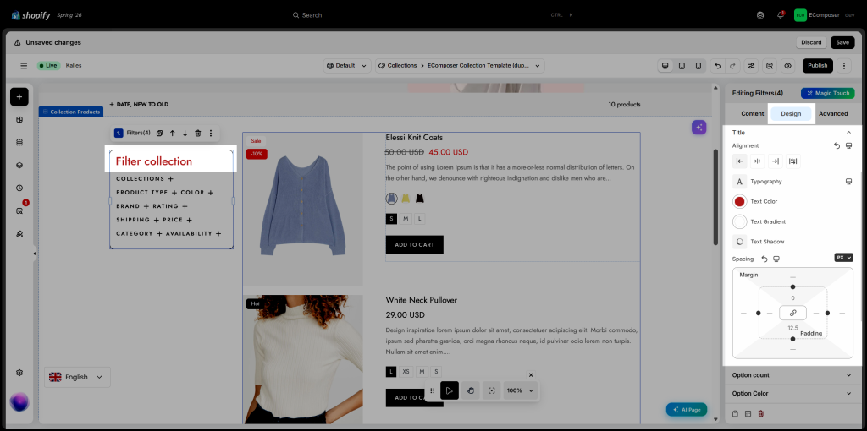Open more options for Filters(4) toolbar
The width and height of the screenshot is (867, 431).
pos(211,133)
